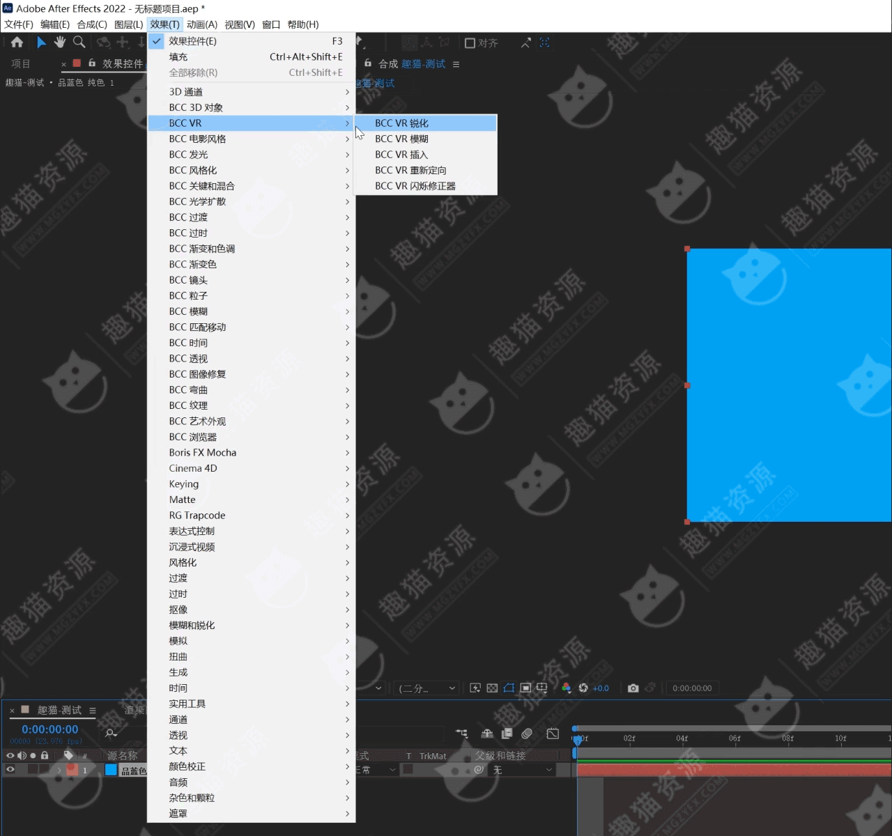Viewport: 892px width, 836px height.
Task: Open the parent 无 dropdown
Action: point(523,770)
